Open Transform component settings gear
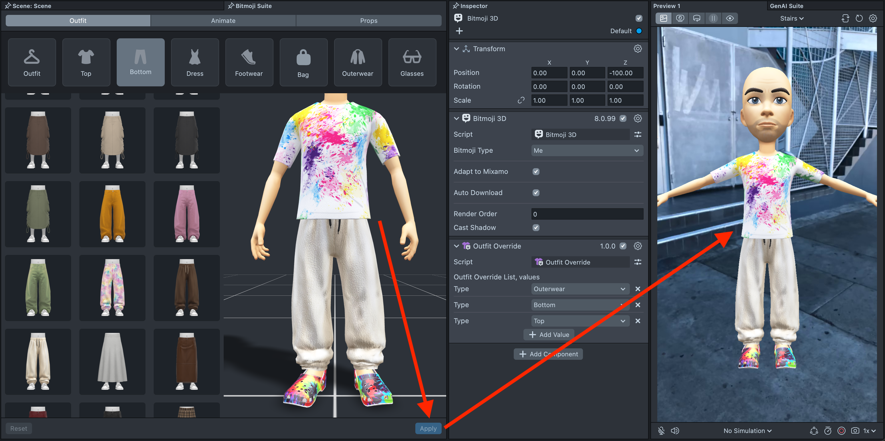 coord(637,49)
